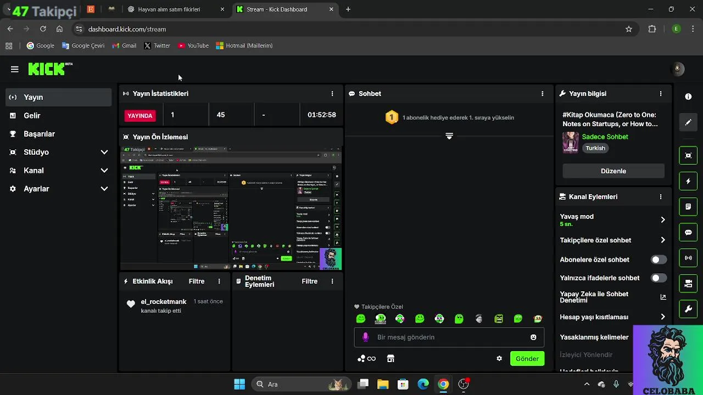Open options for the Sohbet panel

[543, 94]
